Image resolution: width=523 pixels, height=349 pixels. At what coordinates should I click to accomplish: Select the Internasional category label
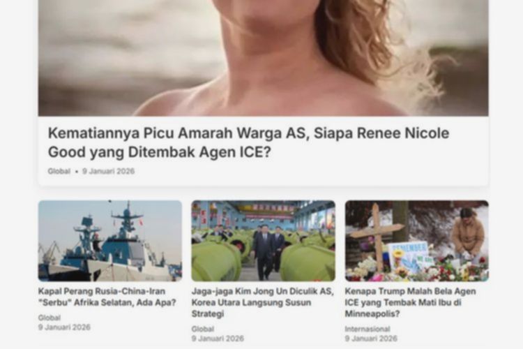(367, 329)
